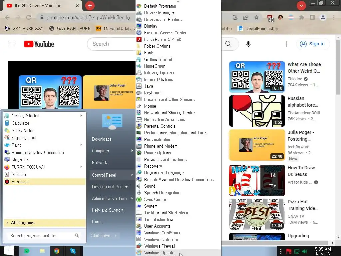Image resolution: width=341 pixels, height=256 pixels.
Task: Open YouTube hamburger guide menu
Action: coord(12,44)
